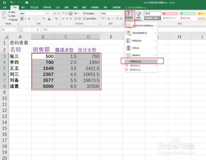Click the Check Cell gray style
Viewport: 206px width, 160px height.
click(152, 18)
